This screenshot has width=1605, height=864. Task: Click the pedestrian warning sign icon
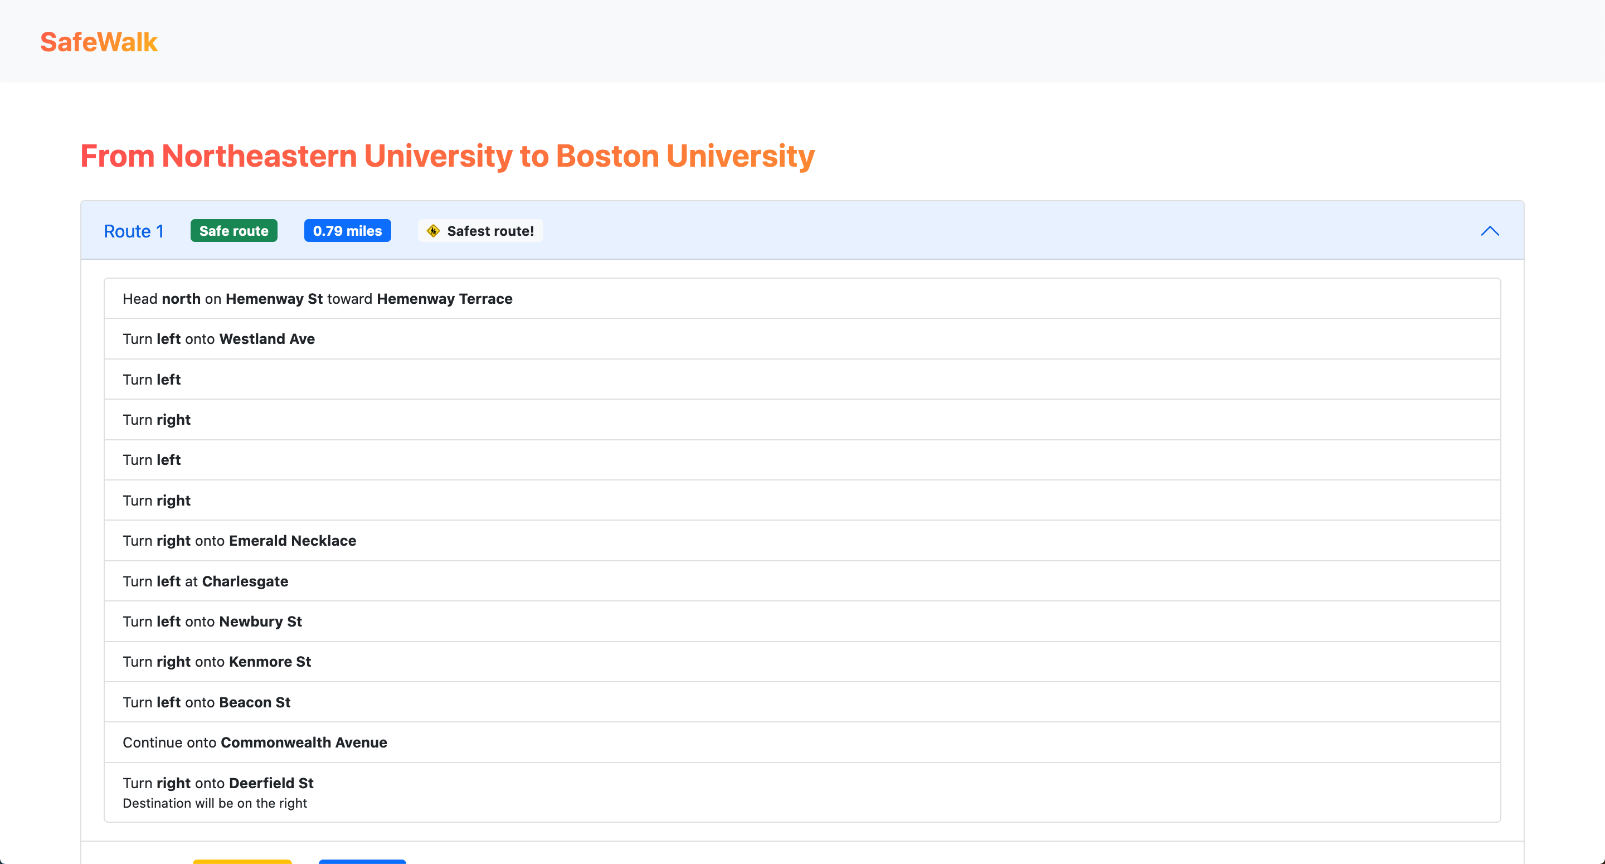click(x=433, y=231)
